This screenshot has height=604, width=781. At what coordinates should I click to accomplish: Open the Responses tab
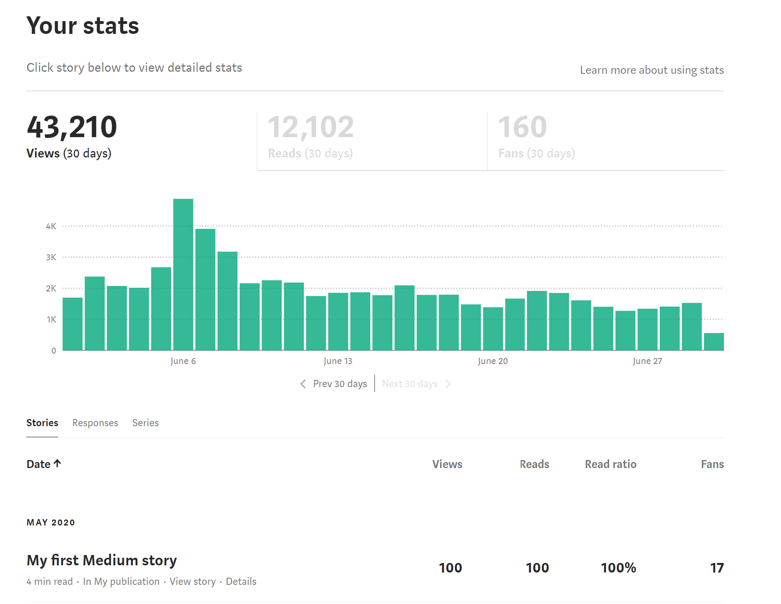(x=95, y=423)
